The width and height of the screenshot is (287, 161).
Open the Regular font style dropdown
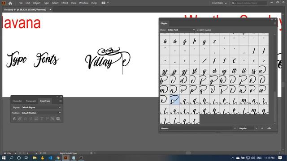(248, 128)
